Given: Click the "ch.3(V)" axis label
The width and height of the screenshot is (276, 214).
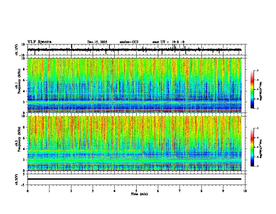Looking at the screenshot, I should click(17, 179).
